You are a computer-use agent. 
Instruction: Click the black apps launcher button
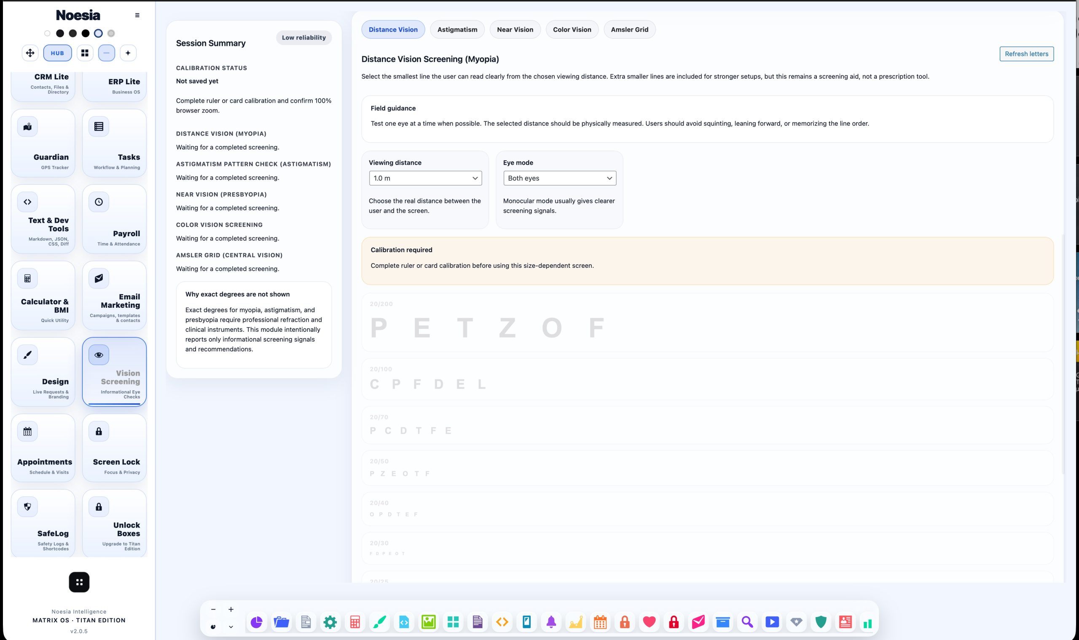point(79,582)
